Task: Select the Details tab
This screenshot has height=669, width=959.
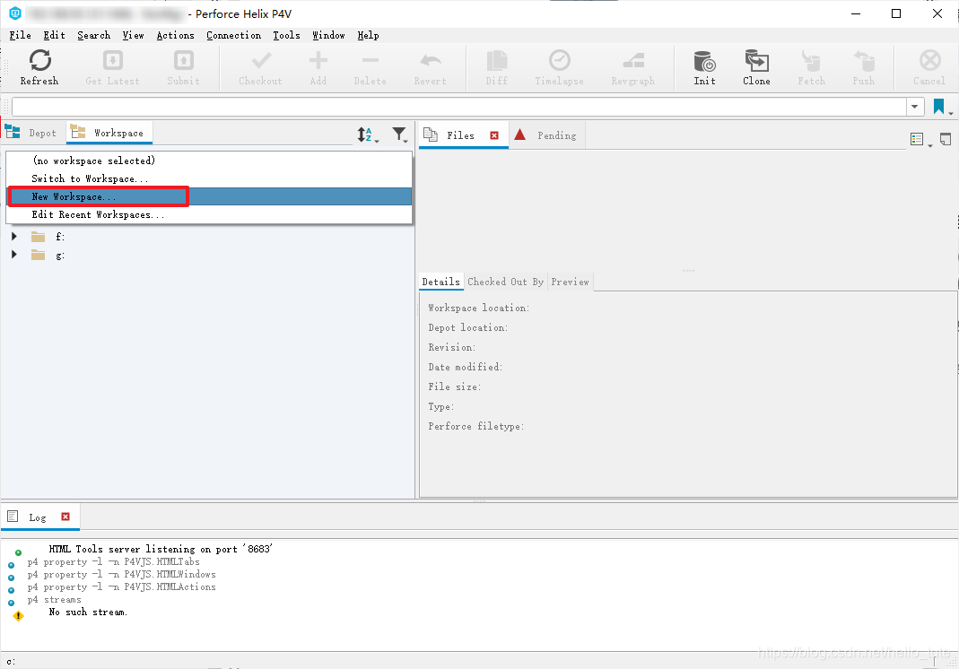Action: tap(441, 282)
